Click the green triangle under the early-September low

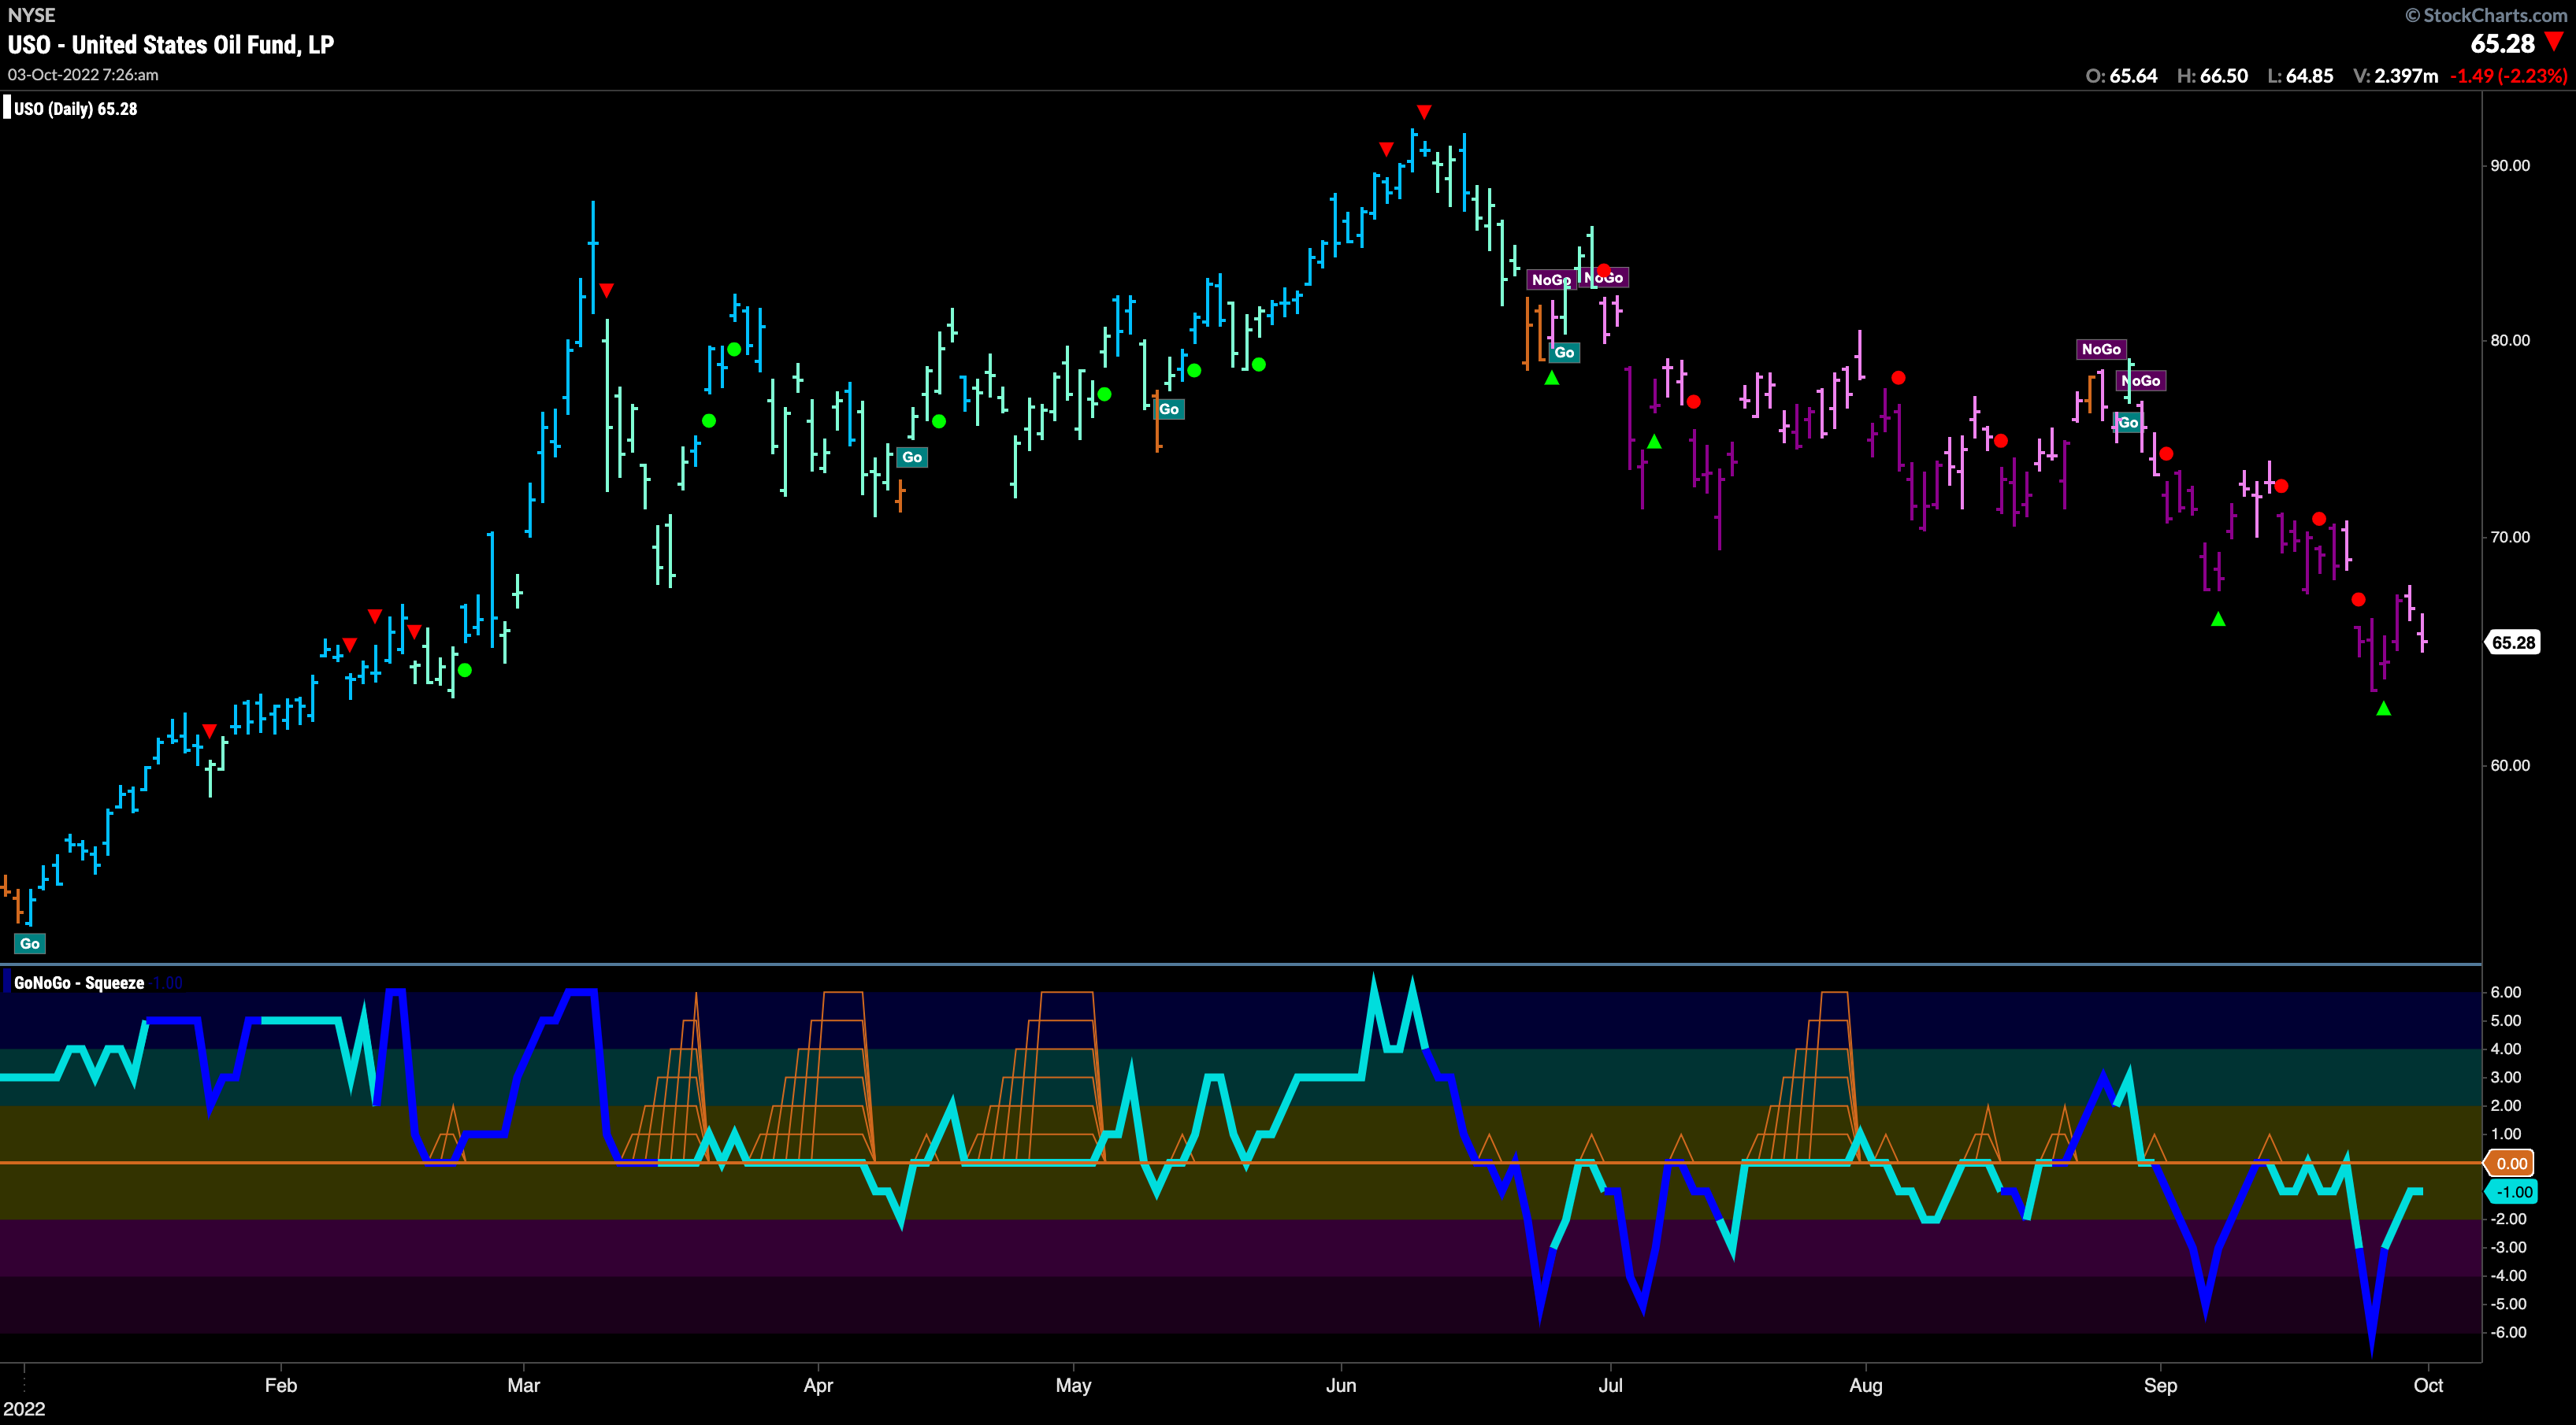tap(2218, 620)
